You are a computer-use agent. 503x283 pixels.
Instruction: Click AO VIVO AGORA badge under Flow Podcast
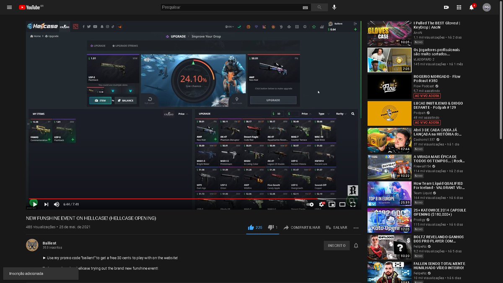(x=427, y=96)
